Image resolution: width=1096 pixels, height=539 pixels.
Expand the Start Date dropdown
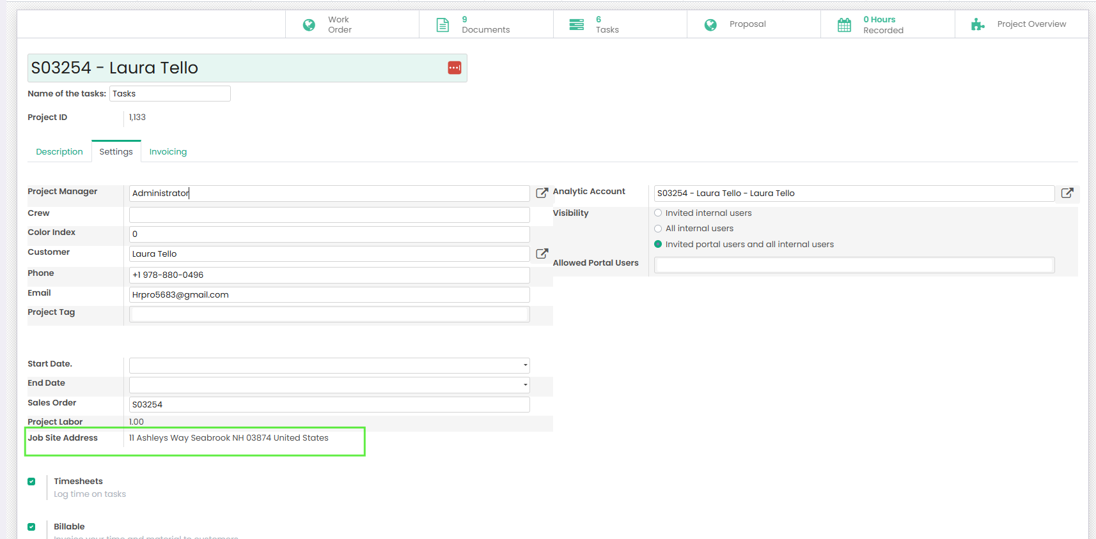[x=525, y=365]
